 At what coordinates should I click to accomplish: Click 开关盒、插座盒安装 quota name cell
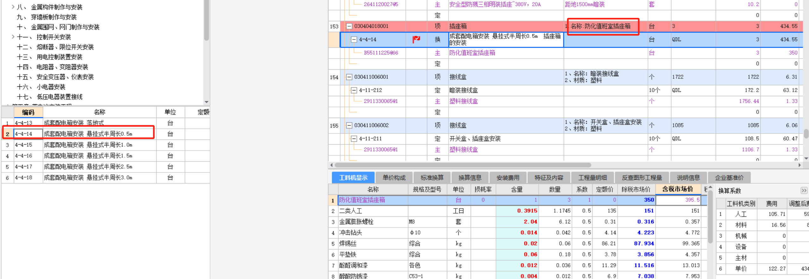click(506, 139)
